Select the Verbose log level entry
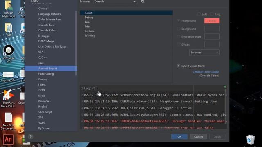Image resolution: width=262 pixels, height=147 pixels. point(126,31)
